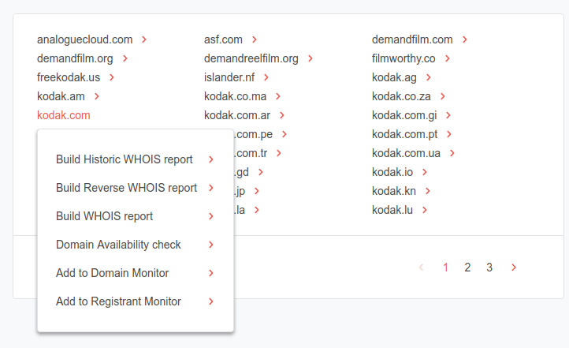569x348 pixels.
Task: Select kodak.com.gi domain
Action: [404, 115]
